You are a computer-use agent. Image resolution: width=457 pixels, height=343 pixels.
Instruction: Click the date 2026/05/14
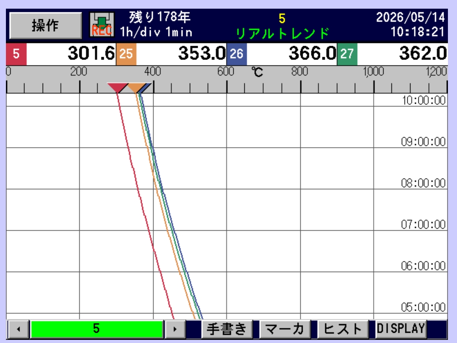click(410, 17)
